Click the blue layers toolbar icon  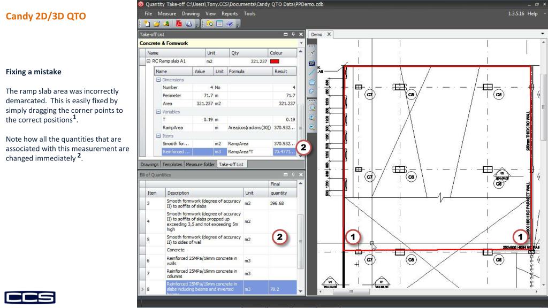229,24
